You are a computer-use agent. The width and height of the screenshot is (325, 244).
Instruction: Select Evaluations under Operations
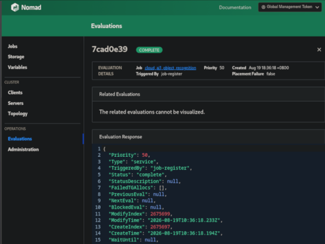[20, 139]
